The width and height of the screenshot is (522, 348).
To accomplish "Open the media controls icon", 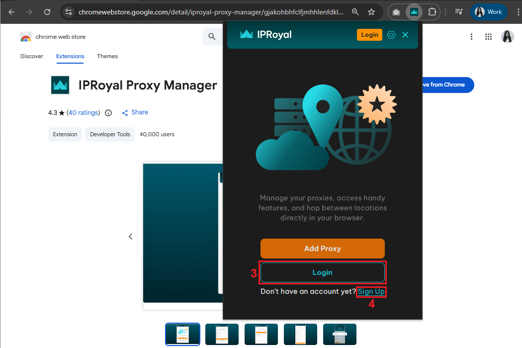I will (459, 12).
